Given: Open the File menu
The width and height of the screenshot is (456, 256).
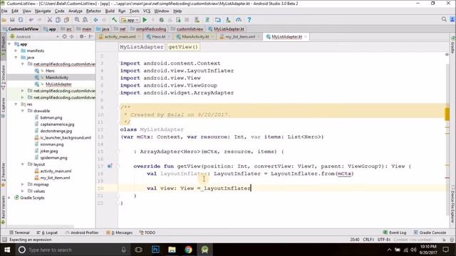Looking at the screenshot, I should coord(4,11).
